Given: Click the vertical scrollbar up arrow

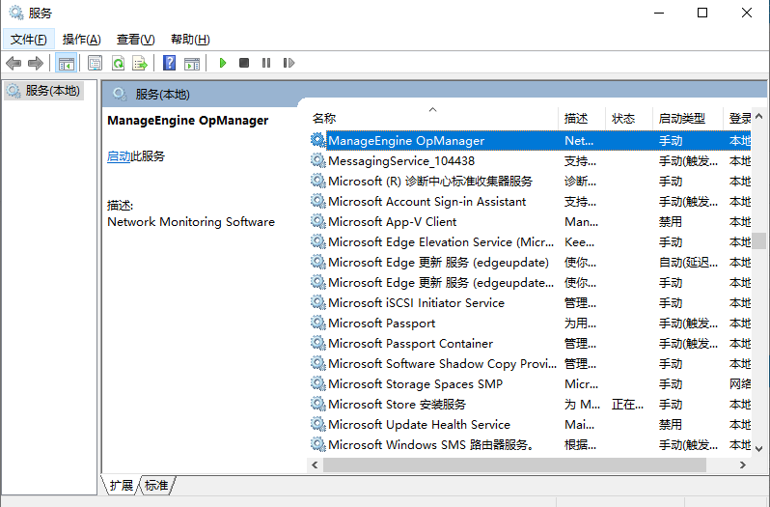Looking at the screenshot, I should pyautogui.click(x=758, y=117).
